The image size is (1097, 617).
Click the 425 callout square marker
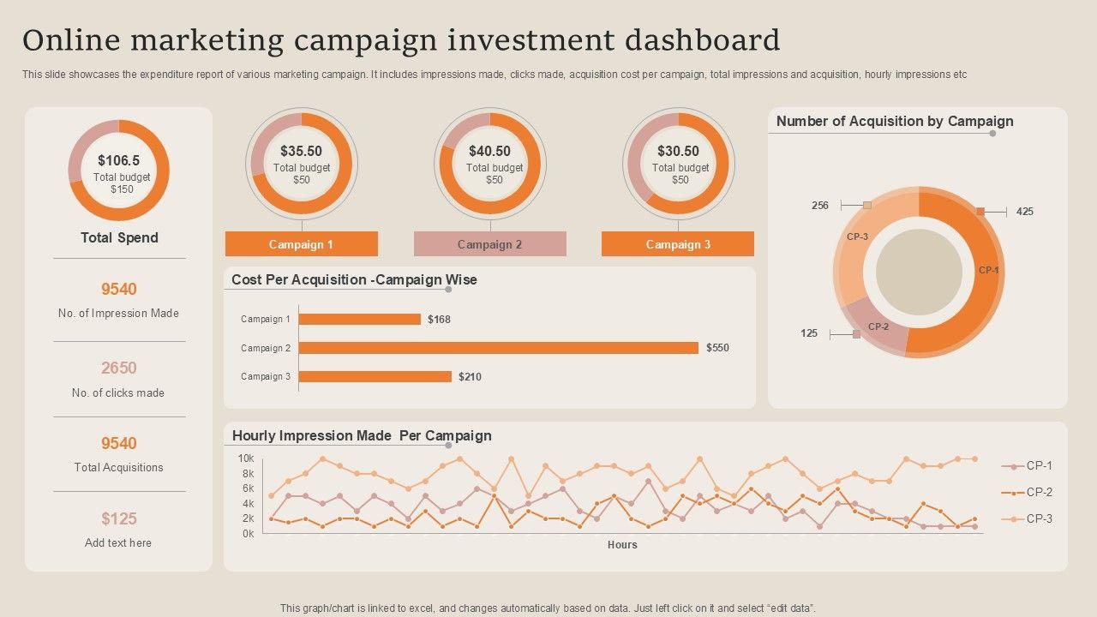tap(980, 211)
